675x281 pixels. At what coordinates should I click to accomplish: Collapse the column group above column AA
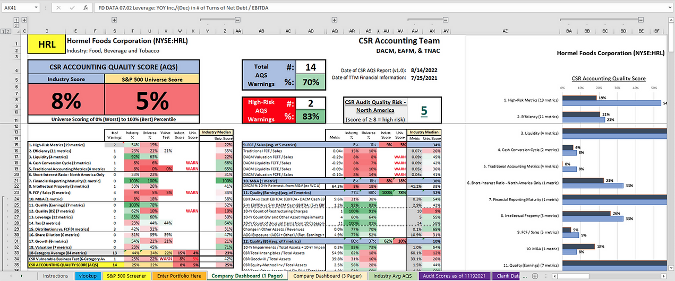pyautogui.click(x=236, y=19)
